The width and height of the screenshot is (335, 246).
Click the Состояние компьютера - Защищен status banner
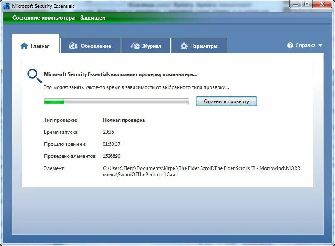pos(59,17)
